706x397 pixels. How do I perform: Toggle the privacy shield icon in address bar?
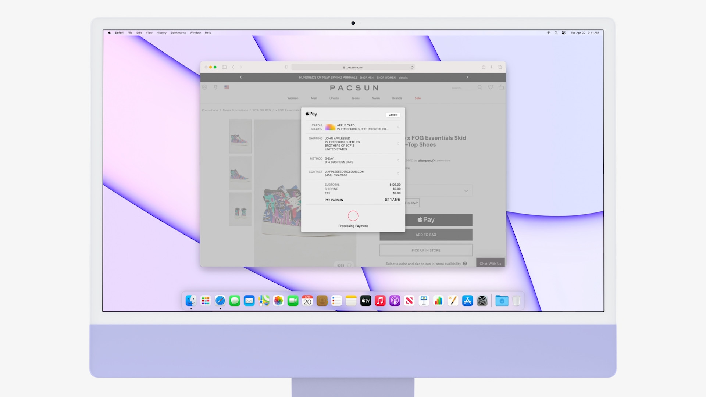[x=286, y=67]
